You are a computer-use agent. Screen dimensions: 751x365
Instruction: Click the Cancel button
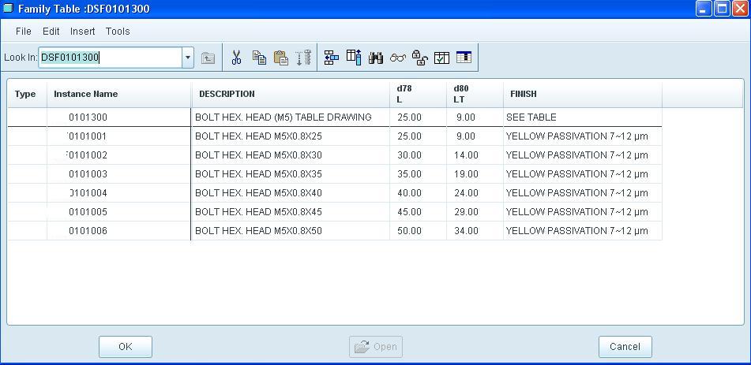click(x=625, y=347)
